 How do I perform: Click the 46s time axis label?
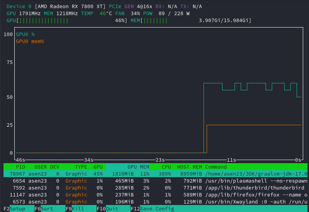(x=21, y=160)
